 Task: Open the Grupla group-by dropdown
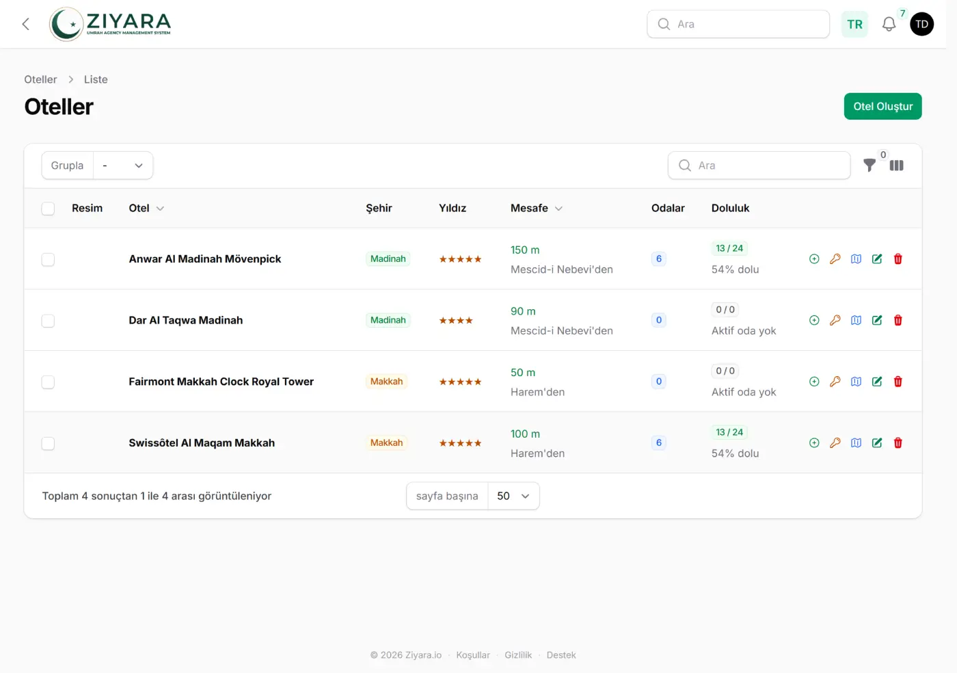click(x=123, y=166)
